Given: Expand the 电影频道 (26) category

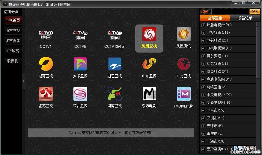Looking at the screenshot, I should tap(203, 41).
